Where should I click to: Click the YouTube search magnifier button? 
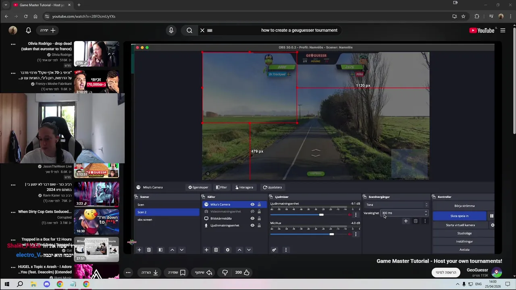pyautogui.click(x=189, y=30)
